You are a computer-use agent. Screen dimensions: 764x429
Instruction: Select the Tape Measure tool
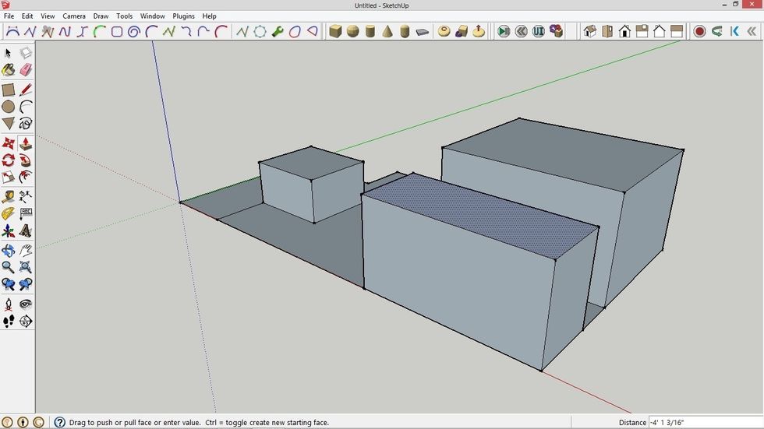click(9, 196)
